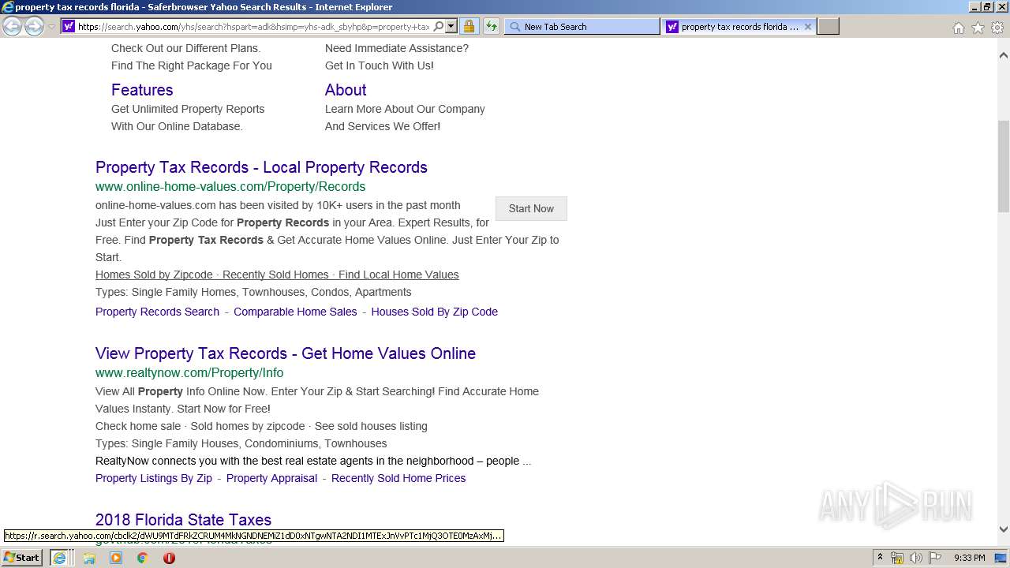Visit www.online-home-values.com/Property/Records URL
Image resolution: width=1010 pixels, height=568 pixels.
[x=230, y=187]
